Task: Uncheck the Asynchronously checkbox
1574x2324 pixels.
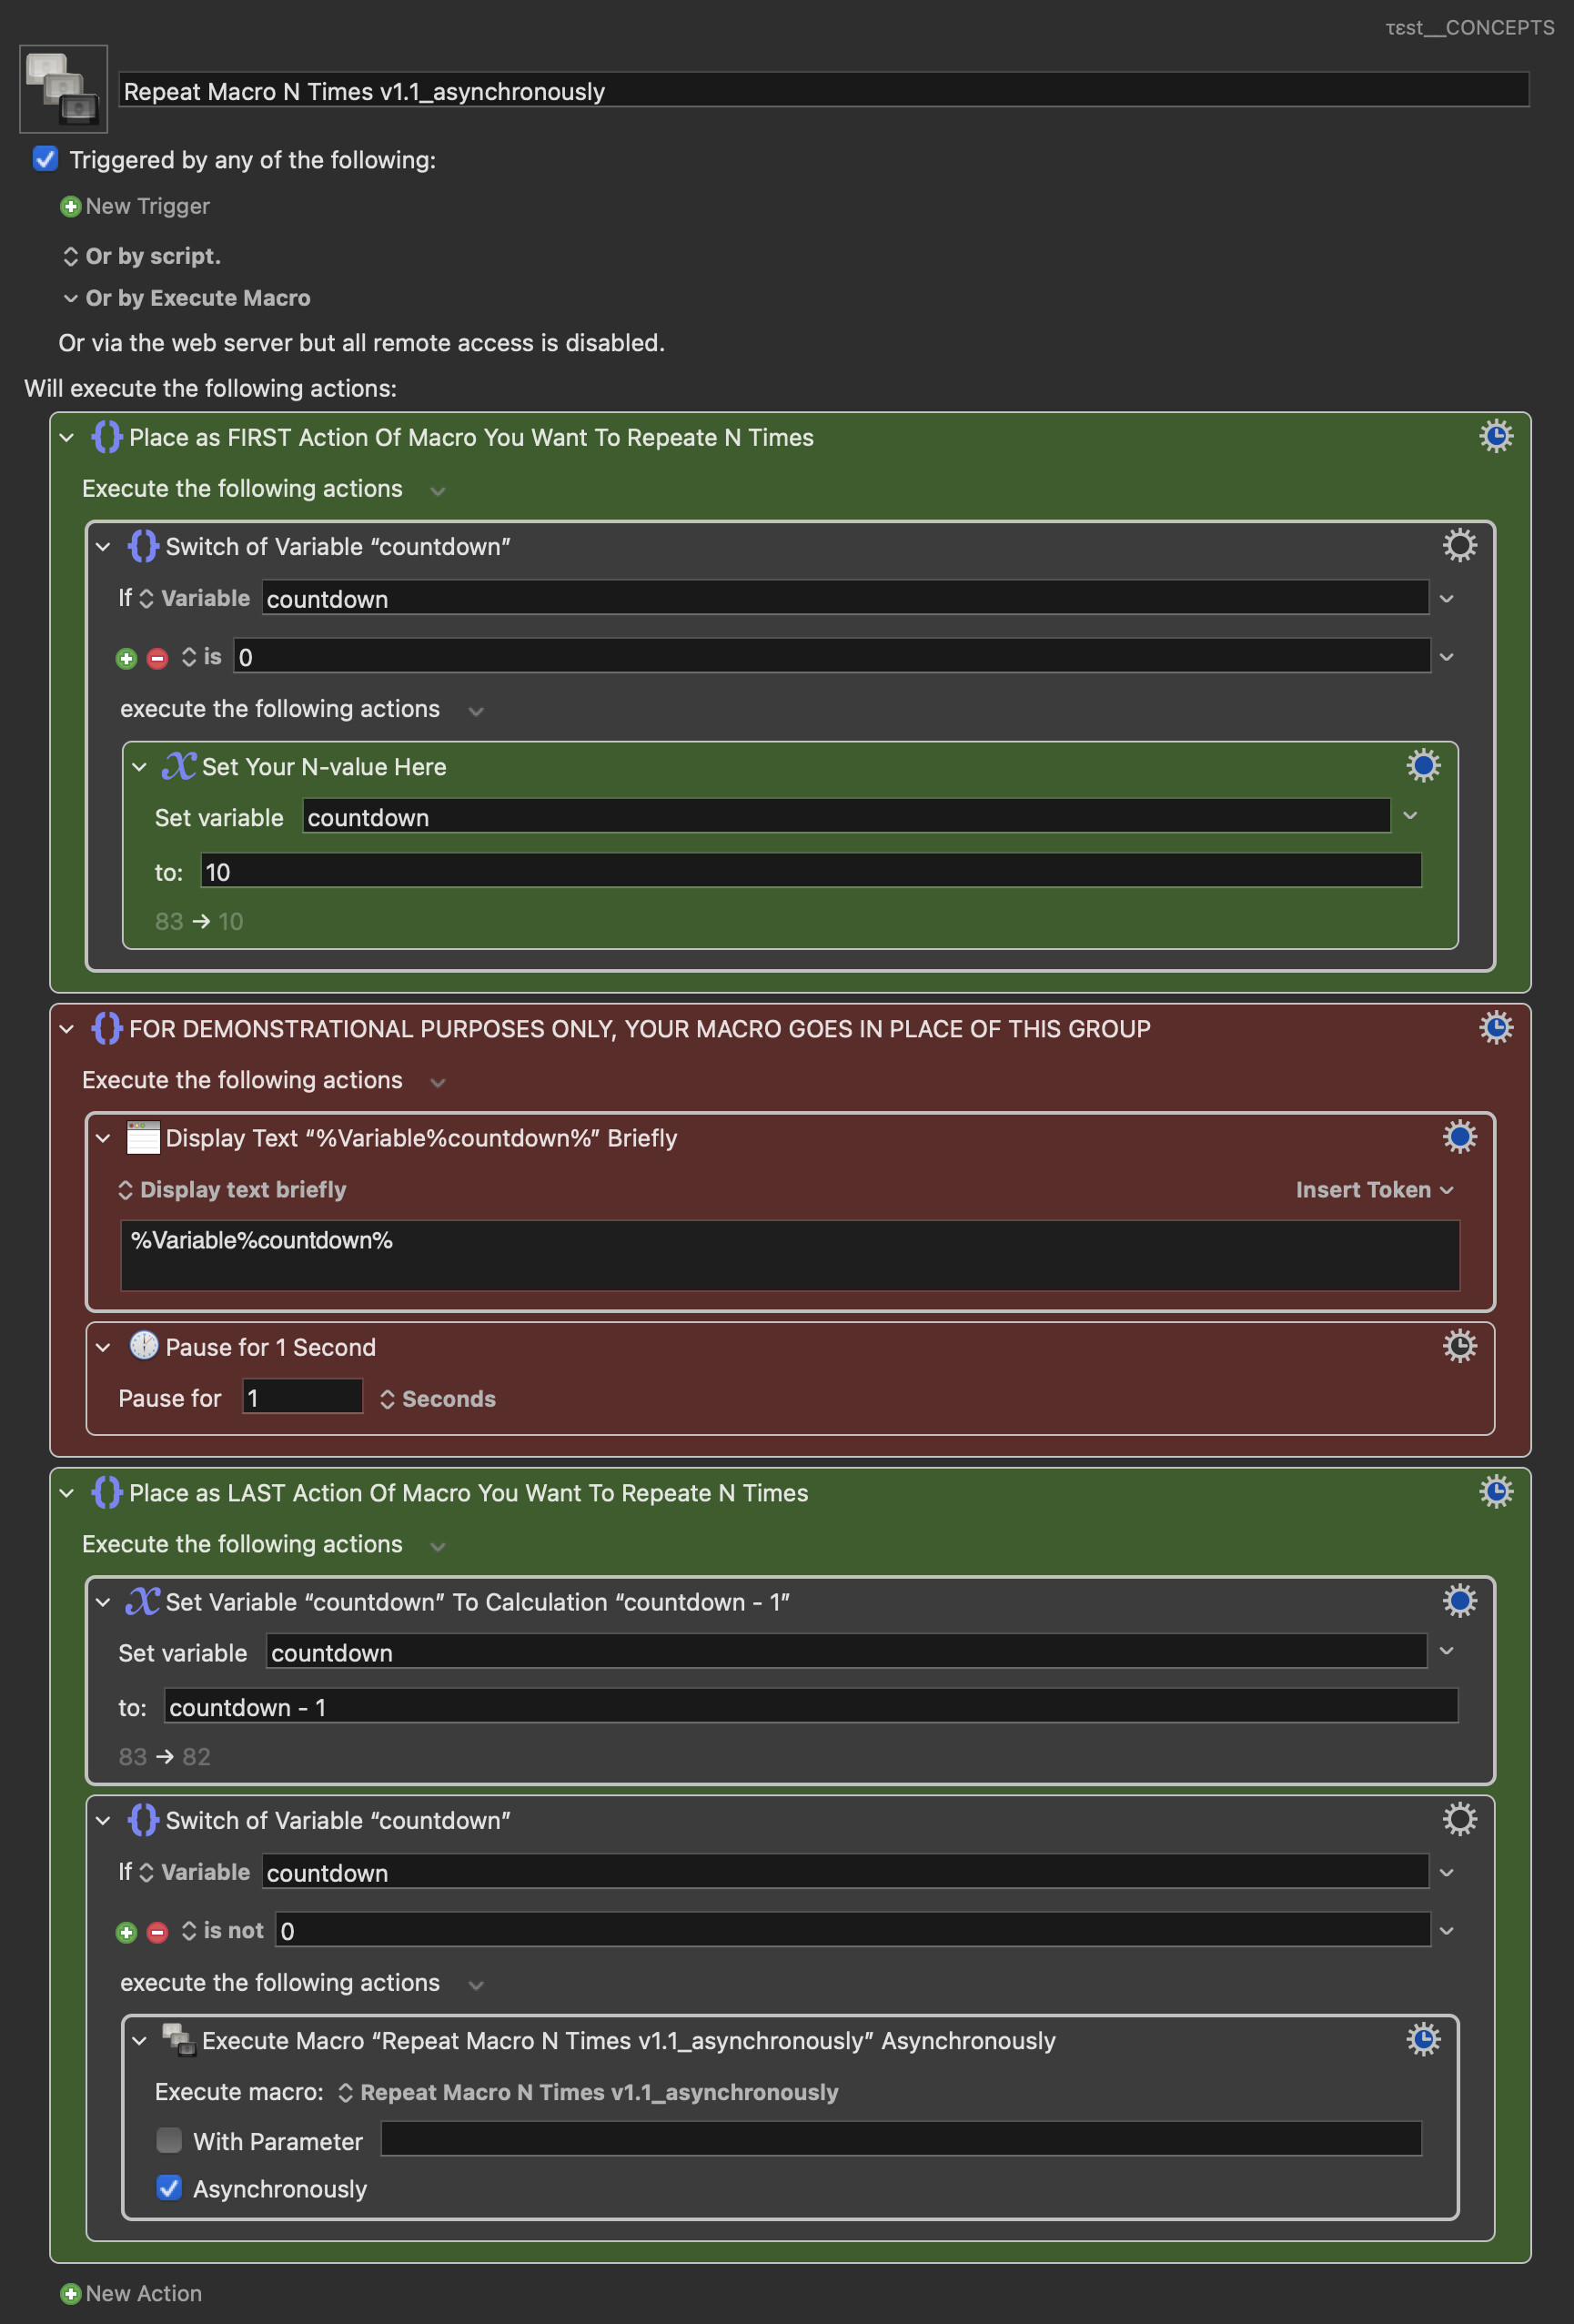Action: [169, 2188]
